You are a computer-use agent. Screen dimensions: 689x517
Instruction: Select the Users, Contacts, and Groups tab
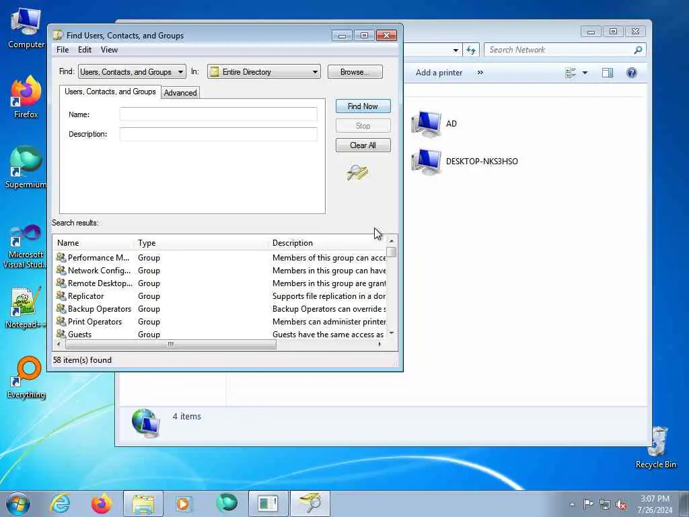point(110,92)
